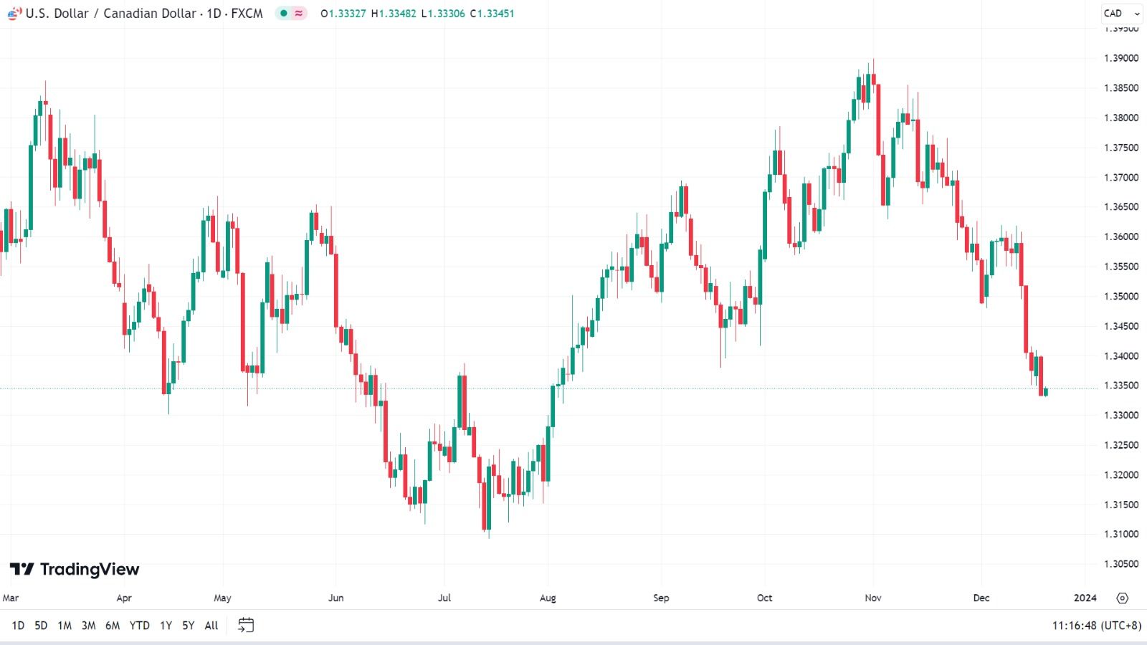Open the CAD currency dropdown
The height and width of the screenshot is (645, 1147).
point(1122,13)
